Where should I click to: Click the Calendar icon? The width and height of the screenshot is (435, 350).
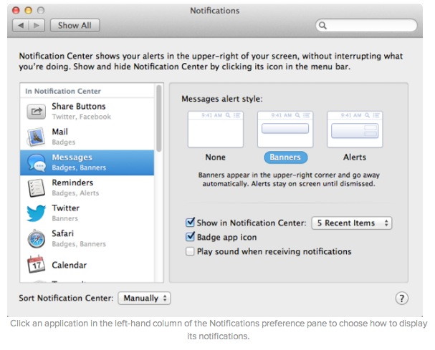pyautogui.click(x=36, y=264)
